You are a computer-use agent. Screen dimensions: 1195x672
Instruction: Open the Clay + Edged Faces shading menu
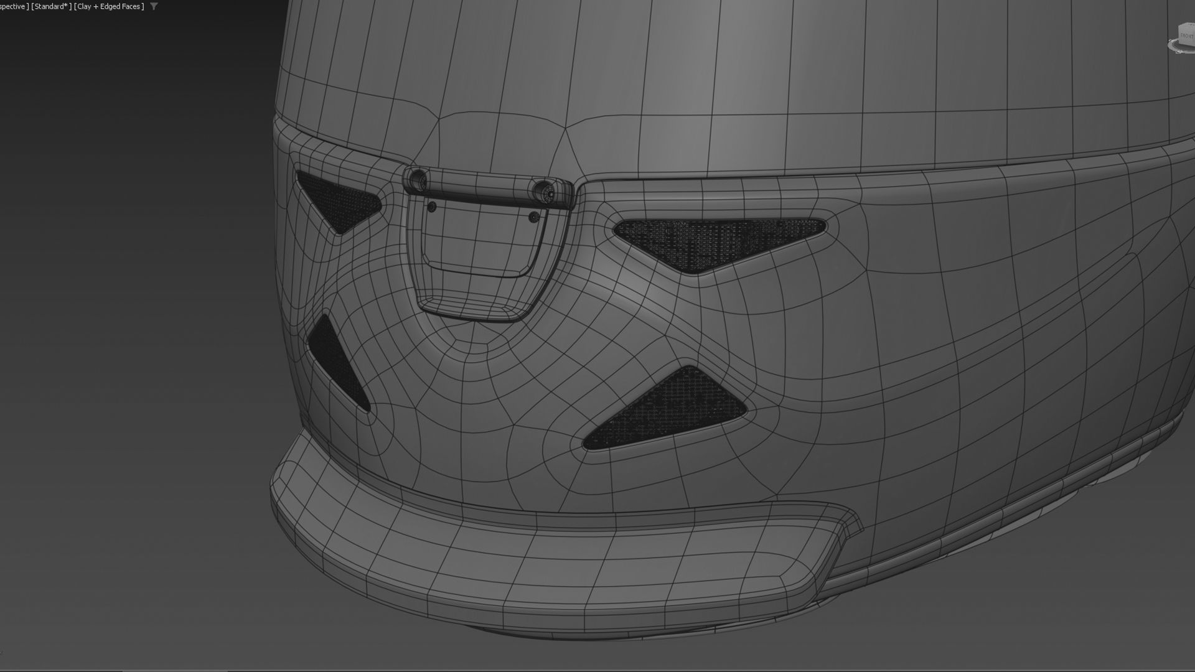109,6
